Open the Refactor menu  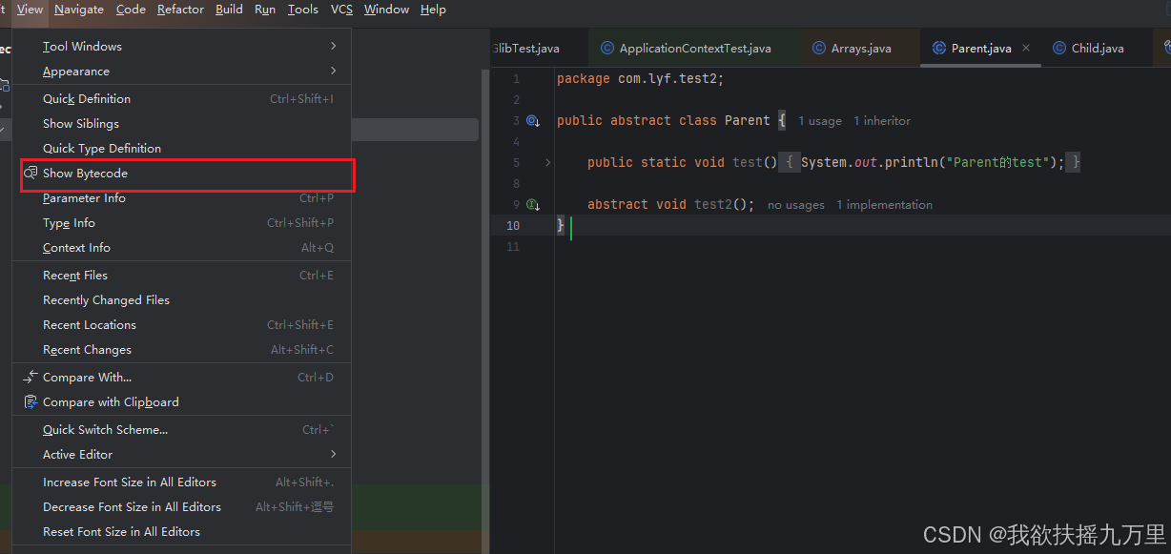180,10
